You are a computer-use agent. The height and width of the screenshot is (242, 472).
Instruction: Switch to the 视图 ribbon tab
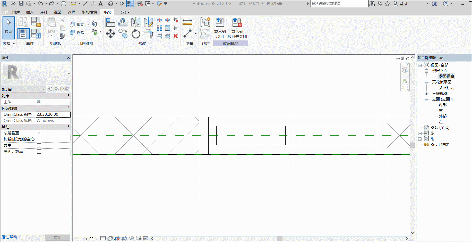58,12
